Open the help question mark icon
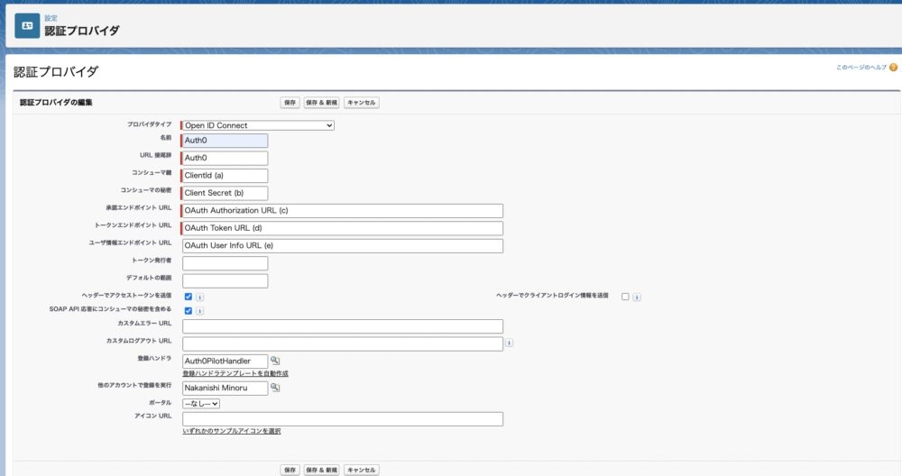Viewport: 902px width, 476px height. tap(893, 68)
